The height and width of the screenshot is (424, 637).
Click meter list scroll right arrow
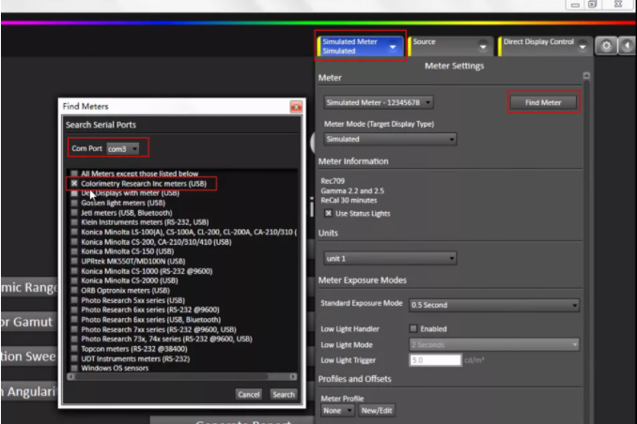pos(293,377)
